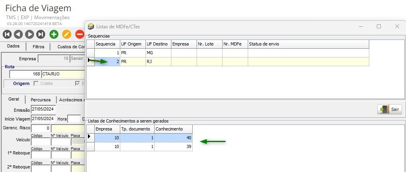Click Status de envio cell of sequence 2
This screenshot has height=172, width=406.
(x=308, y=61)
